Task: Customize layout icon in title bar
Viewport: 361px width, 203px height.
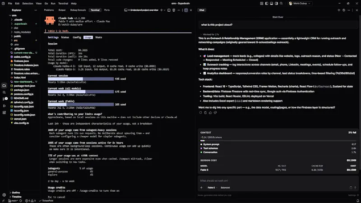Action: pyautogui.click(x=262, y=4)
